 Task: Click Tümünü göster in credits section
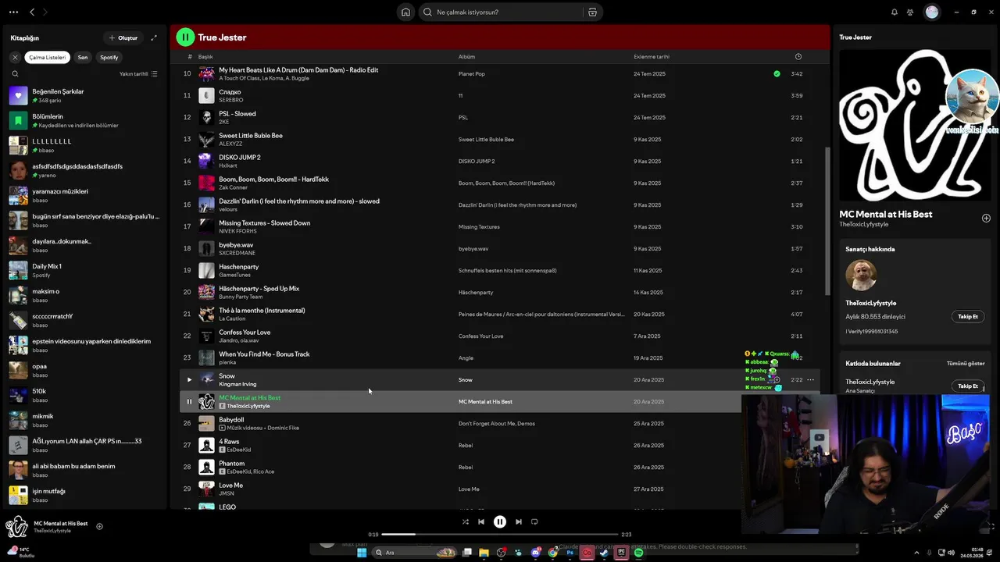click(966, 364)
